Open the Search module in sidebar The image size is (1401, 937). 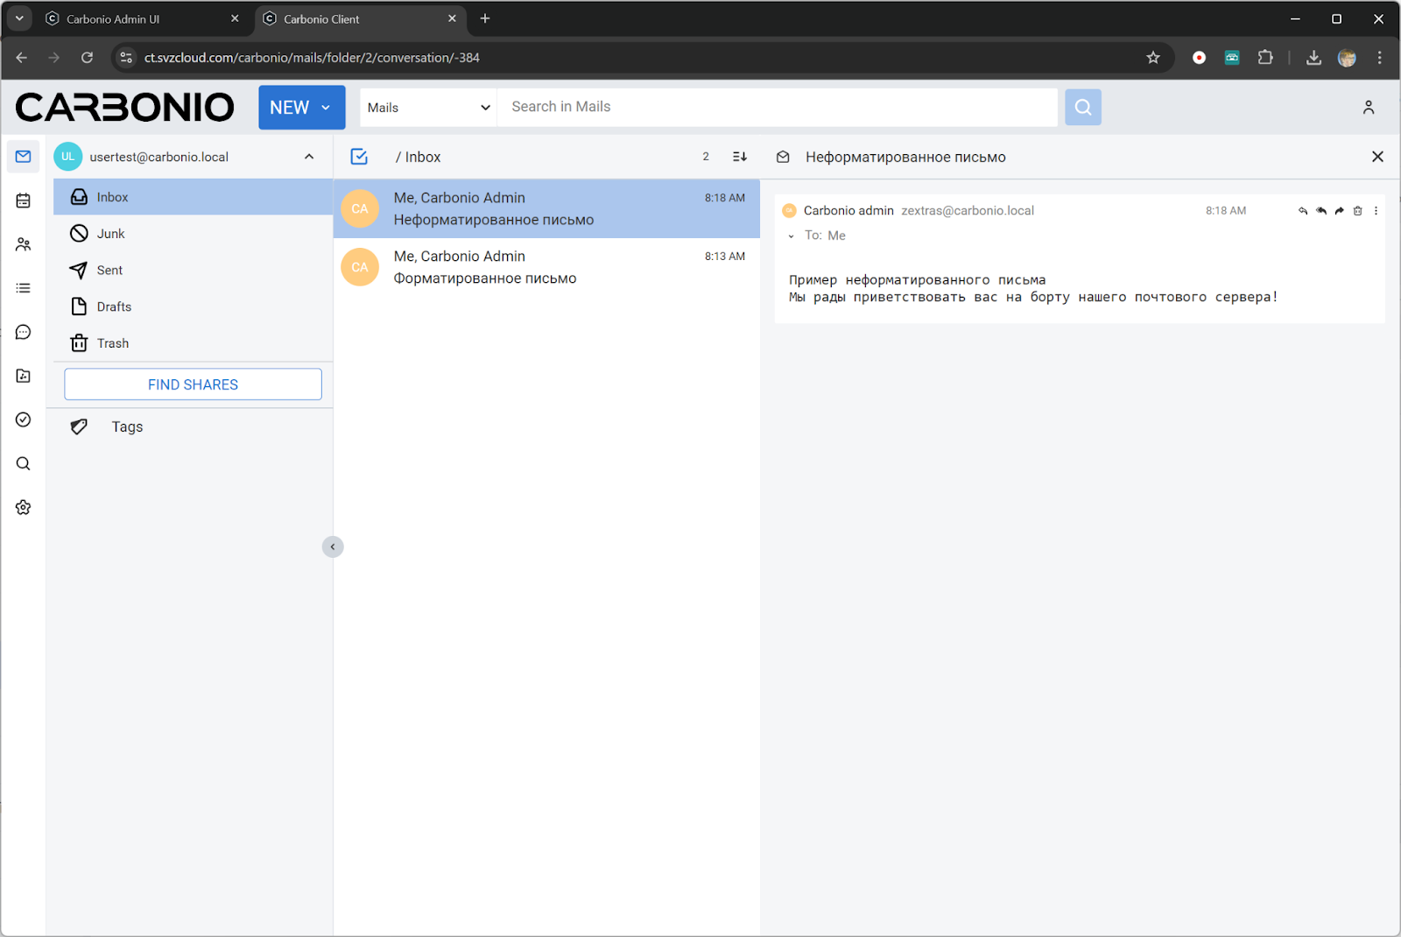[24, 463]
